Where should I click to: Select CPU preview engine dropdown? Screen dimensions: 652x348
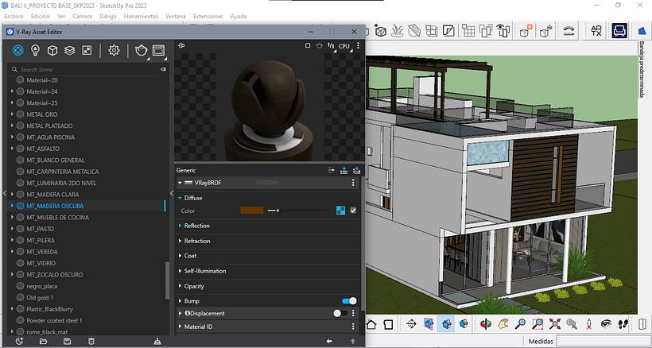point(344,46)
